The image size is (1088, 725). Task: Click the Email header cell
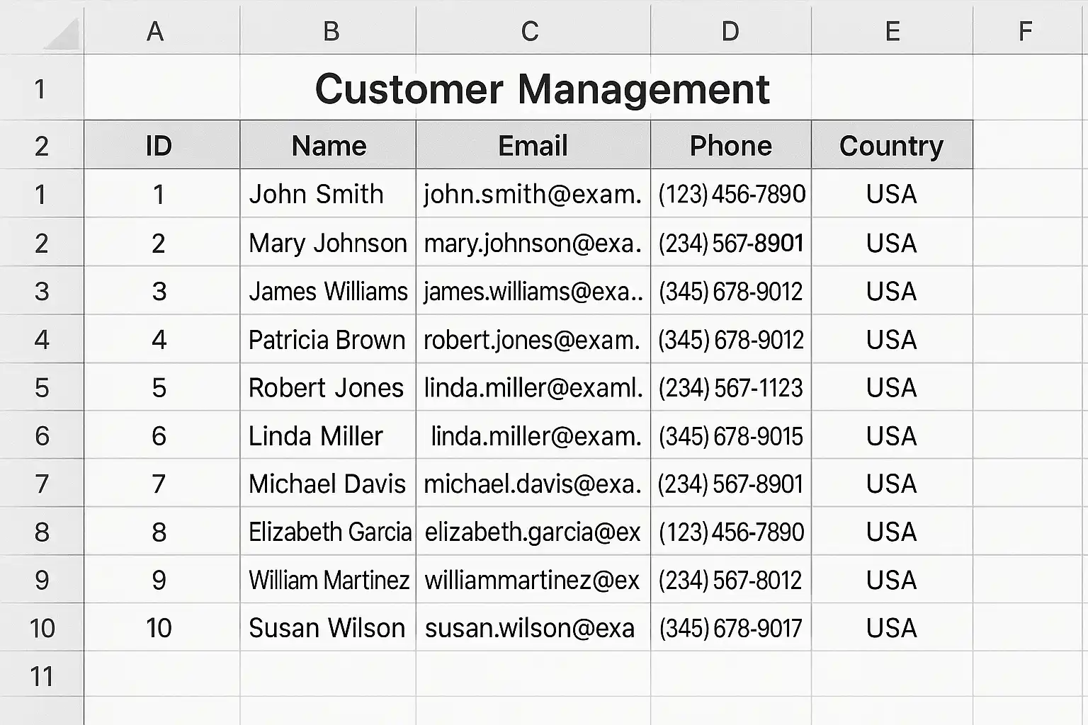coord(533,146)
